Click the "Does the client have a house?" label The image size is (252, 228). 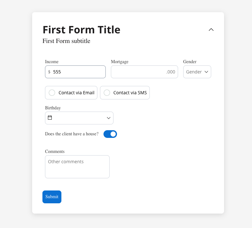(72, 134)
